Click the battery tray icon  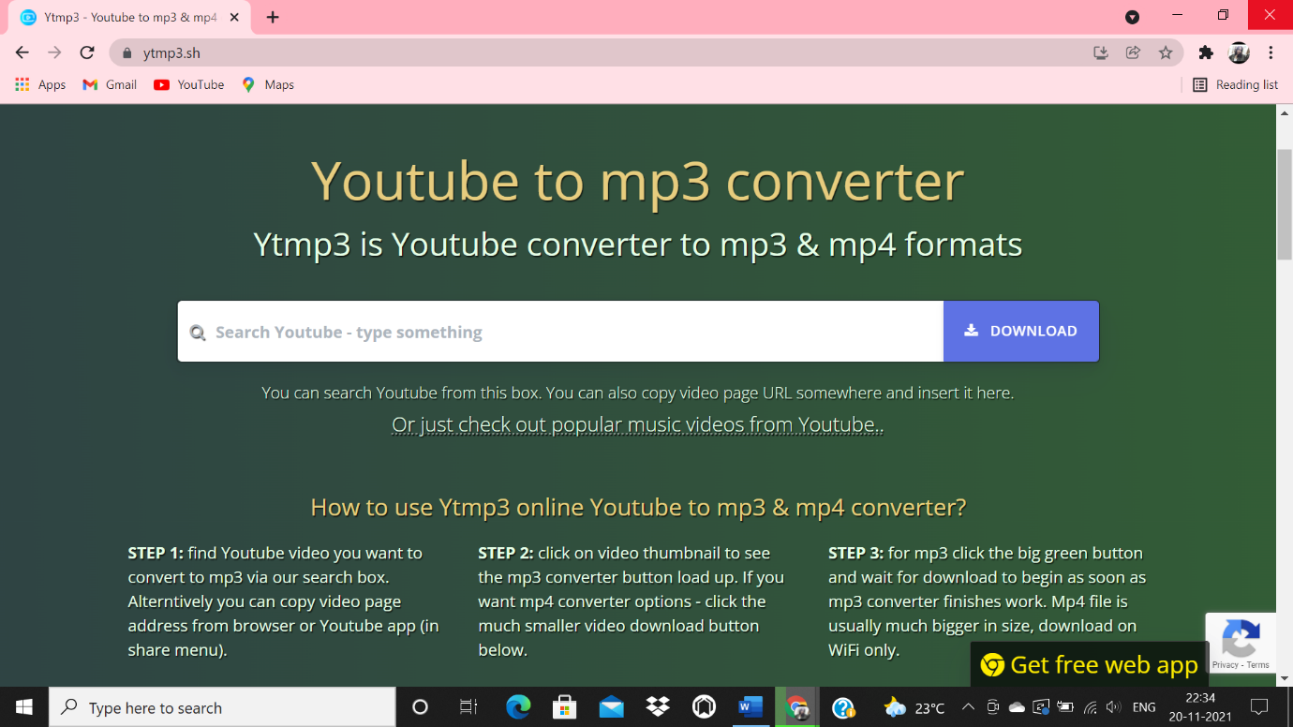click(1065, 707)
